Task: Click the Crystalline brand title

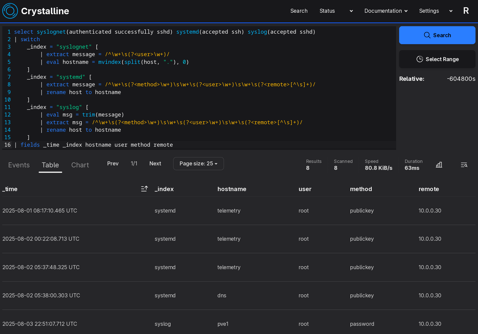Action: [45, 11]
